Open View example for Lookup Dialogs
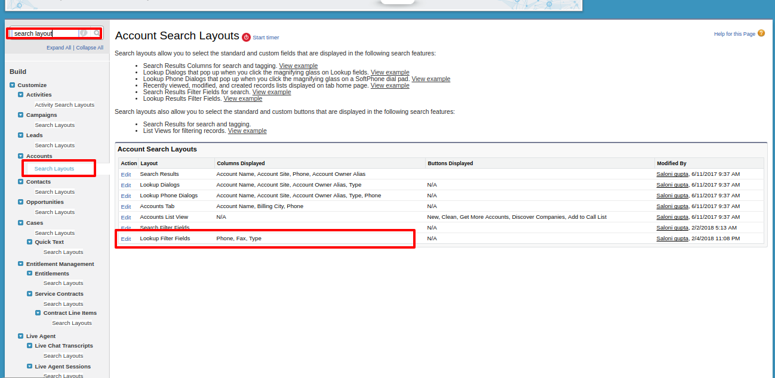 click(x=390, y=72)
